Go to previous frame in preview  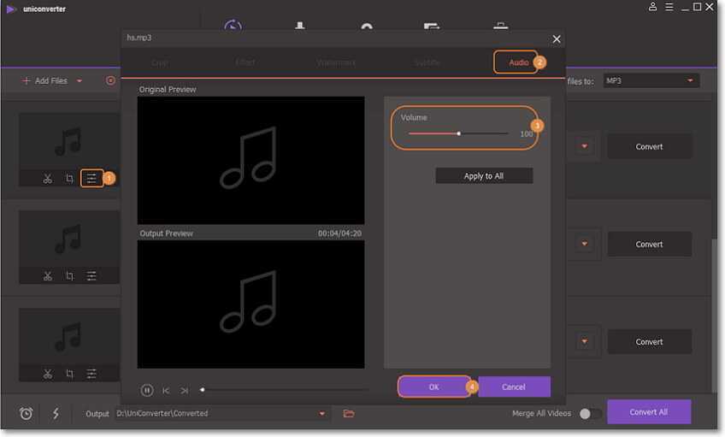coord(166,390)
